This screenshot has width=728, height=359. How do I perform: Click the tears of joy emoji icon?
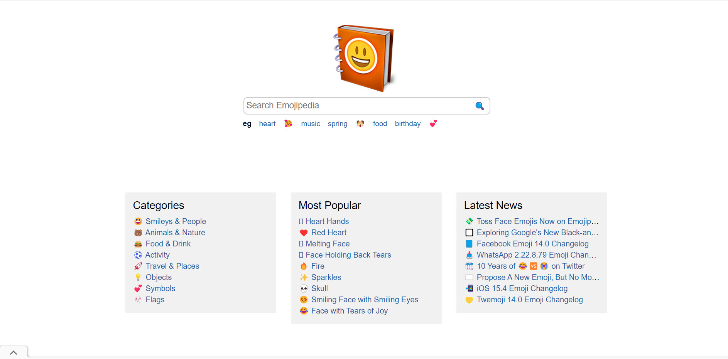tap(304, 311)
